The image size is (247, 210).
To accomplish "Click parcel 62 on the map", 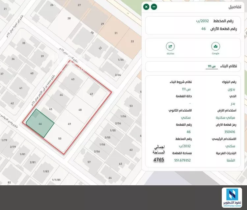I will point(131,150).
